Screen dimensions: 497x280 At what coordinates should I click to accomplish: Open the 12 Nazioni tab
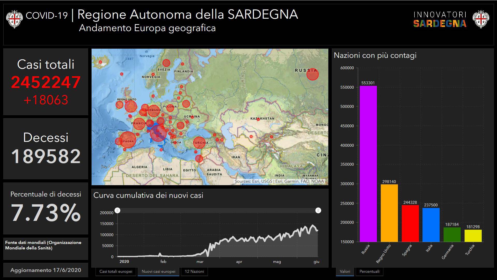tap(194, 271)
